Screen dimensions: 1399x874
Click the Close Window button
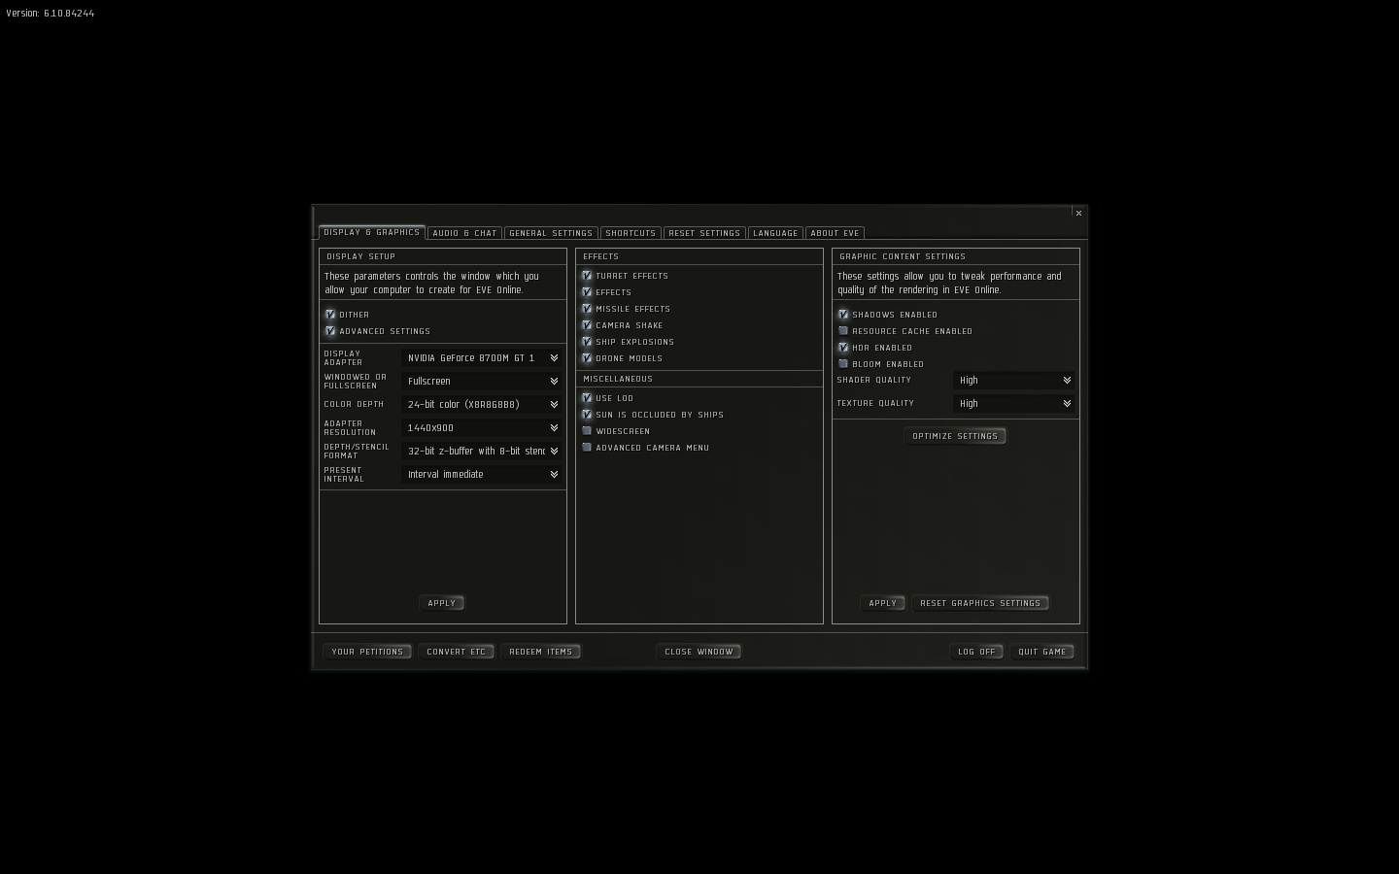699,652
